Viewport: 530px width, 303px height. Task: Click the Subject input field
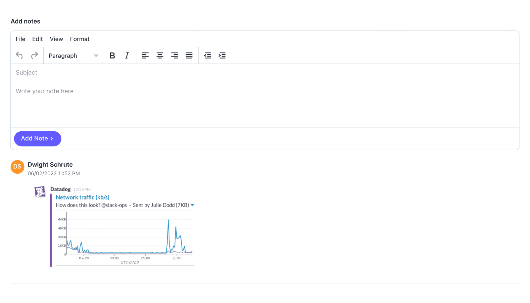pyautogui.click(x=132, y=73)
